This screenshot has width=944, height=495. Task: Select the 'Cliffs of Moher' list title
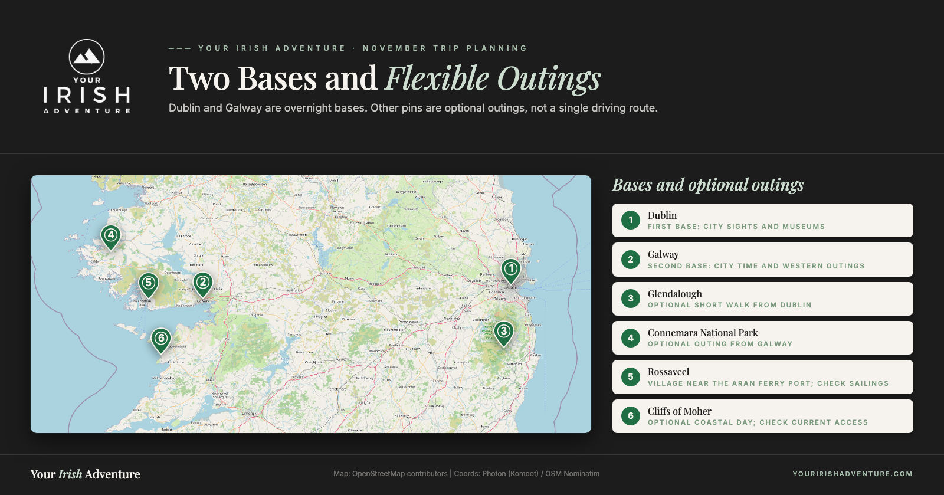(680, 411)
